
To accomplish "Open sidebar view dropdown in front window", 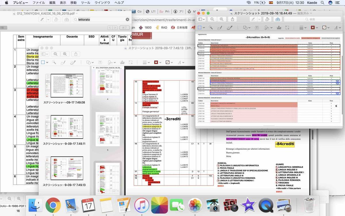I will point(202,19).
